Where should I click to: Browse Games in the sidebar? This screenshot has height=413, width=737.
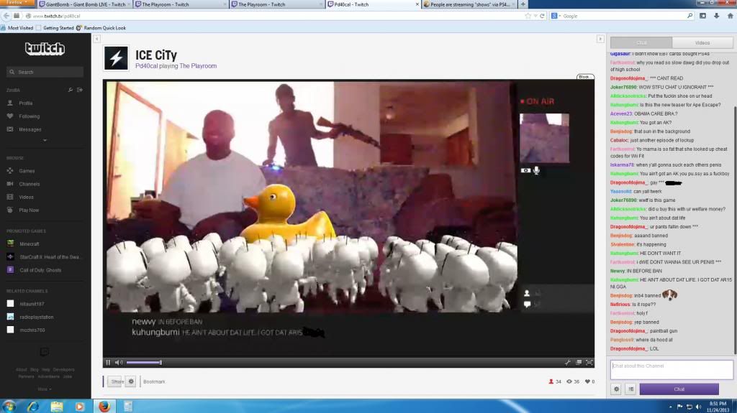(27, 171)
